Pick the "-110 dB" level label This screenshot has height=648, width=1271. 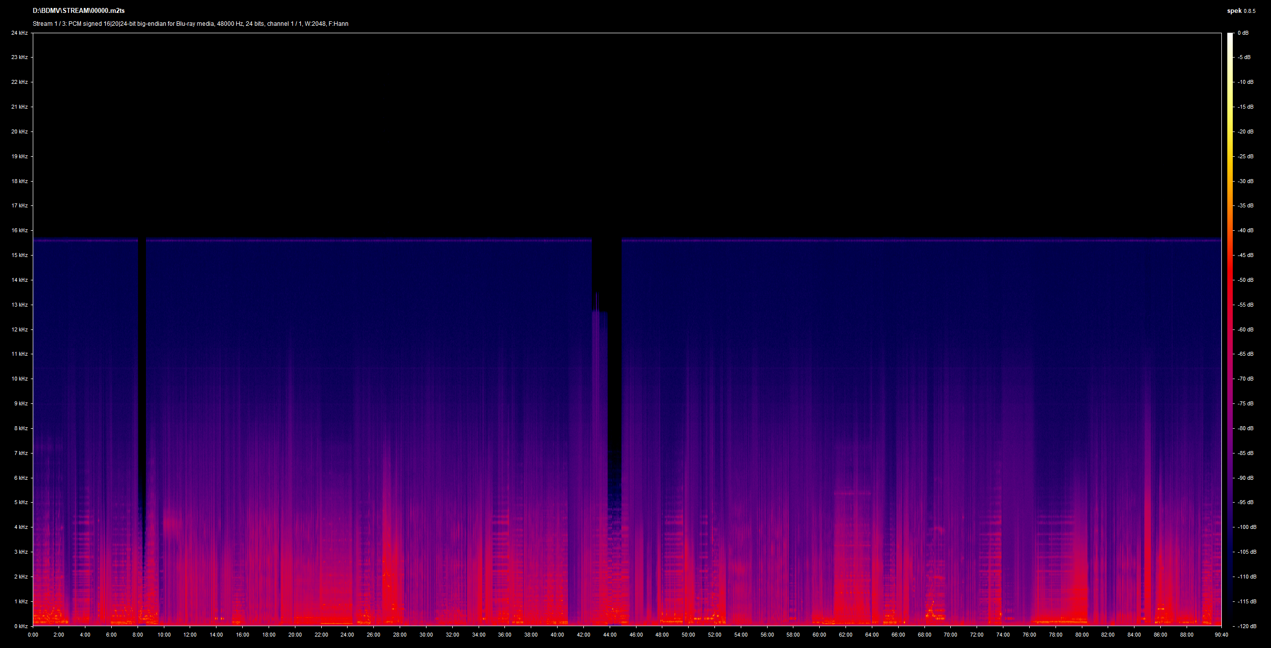(x=1247, y=577)
